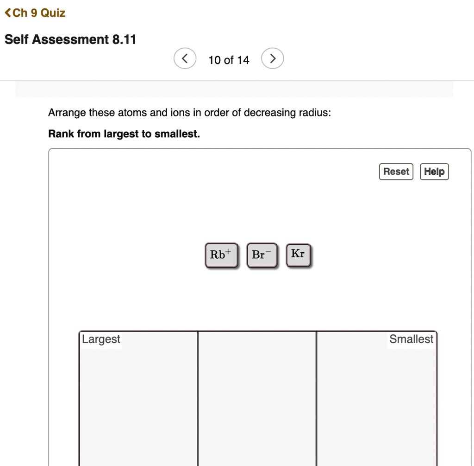Select the Br− ion tile
The height and width of the screenshot is (466, 474).
[262, 255]
